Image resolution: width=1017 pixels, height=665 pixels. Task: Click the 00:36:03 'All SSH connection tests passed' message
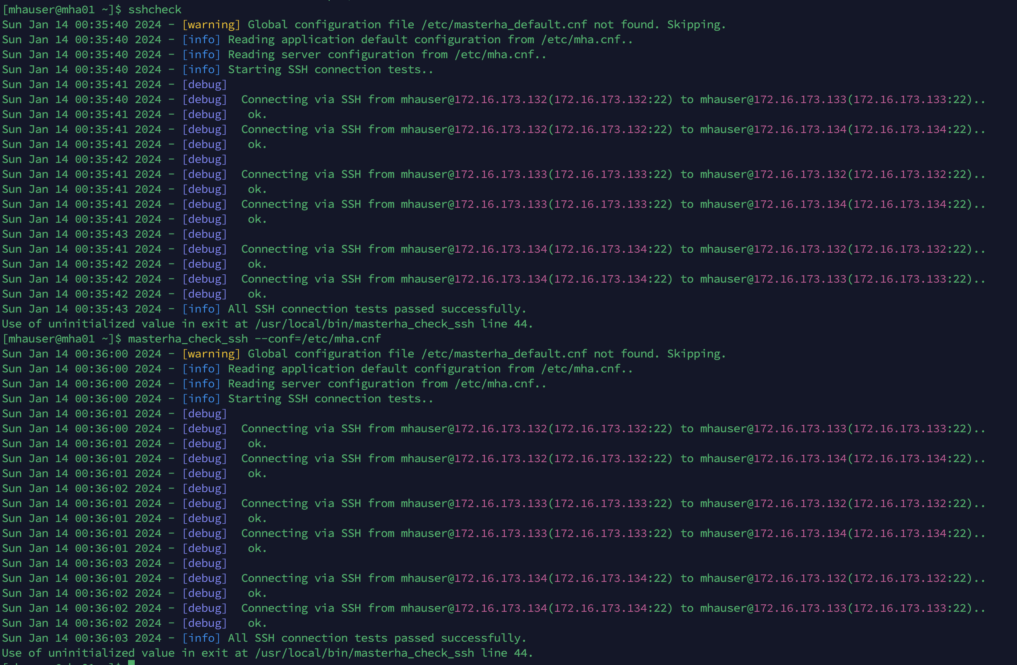pos(376,638)
